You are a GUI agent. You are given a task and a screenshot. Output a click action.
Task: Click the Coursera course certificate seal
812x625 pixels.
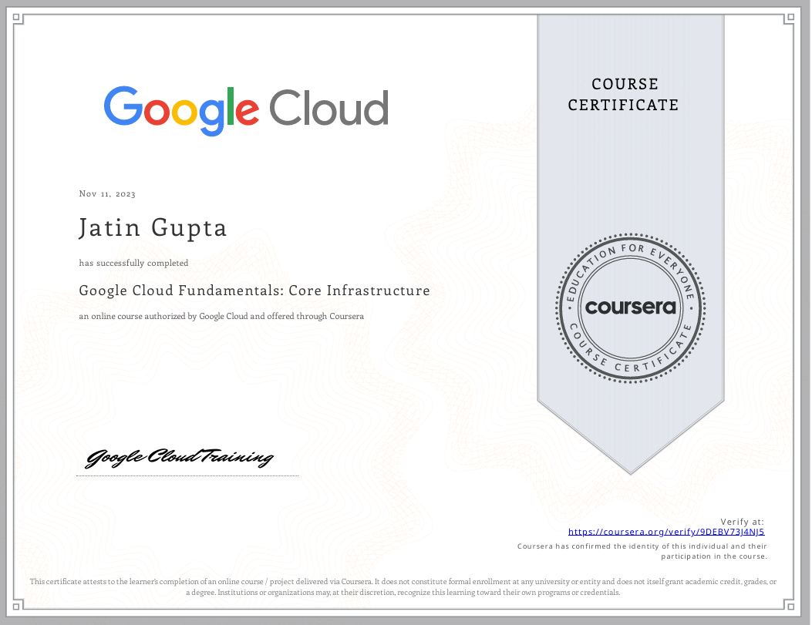point(630,307)
